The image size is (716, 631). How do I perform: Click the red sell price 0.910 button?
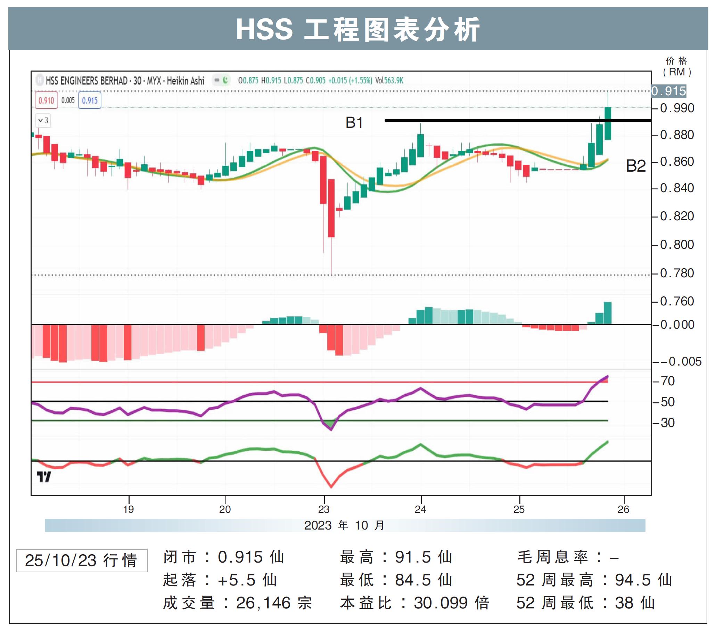[x=46, y=100]
